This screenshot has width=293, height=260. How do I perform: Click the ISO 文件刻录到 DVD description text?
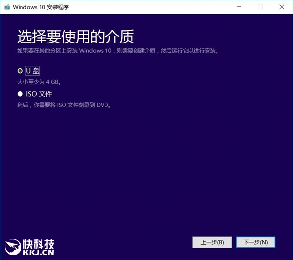click(64, 105)
